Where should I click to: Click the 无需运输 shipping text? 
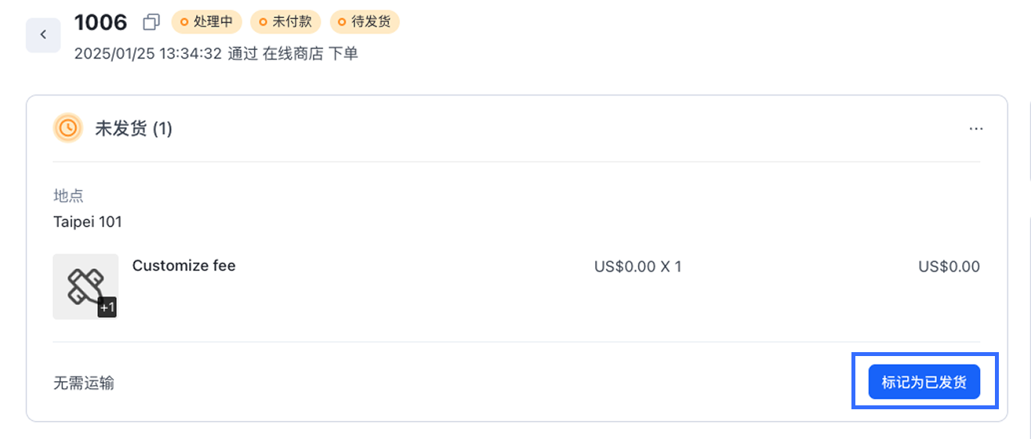coord(84,383)
